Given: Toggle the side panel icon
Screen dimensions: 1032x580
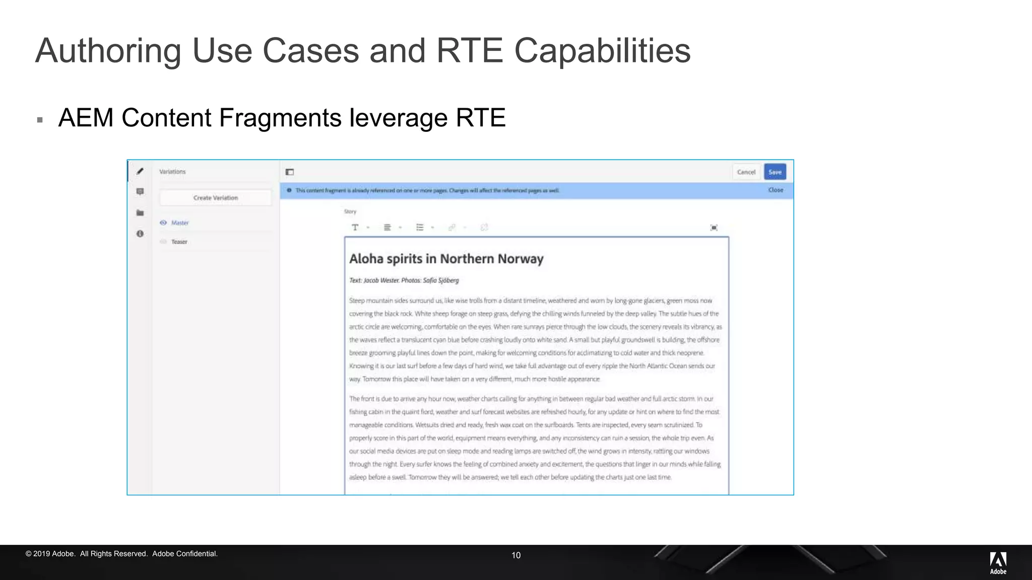Looking at the screenshot, I should (x=290, y=172).
